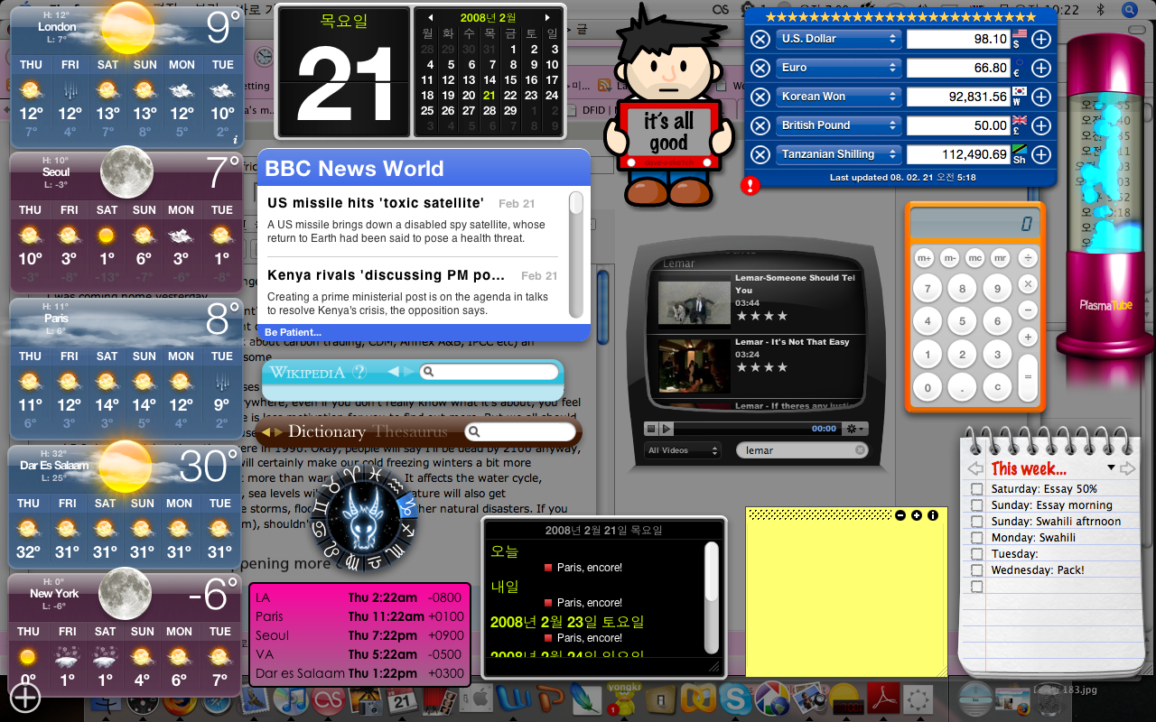Click the Dashboard plus button to add widgets

(x=25, y=697)
